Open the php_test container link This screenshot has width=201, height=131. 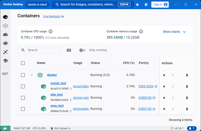[57, 95]
